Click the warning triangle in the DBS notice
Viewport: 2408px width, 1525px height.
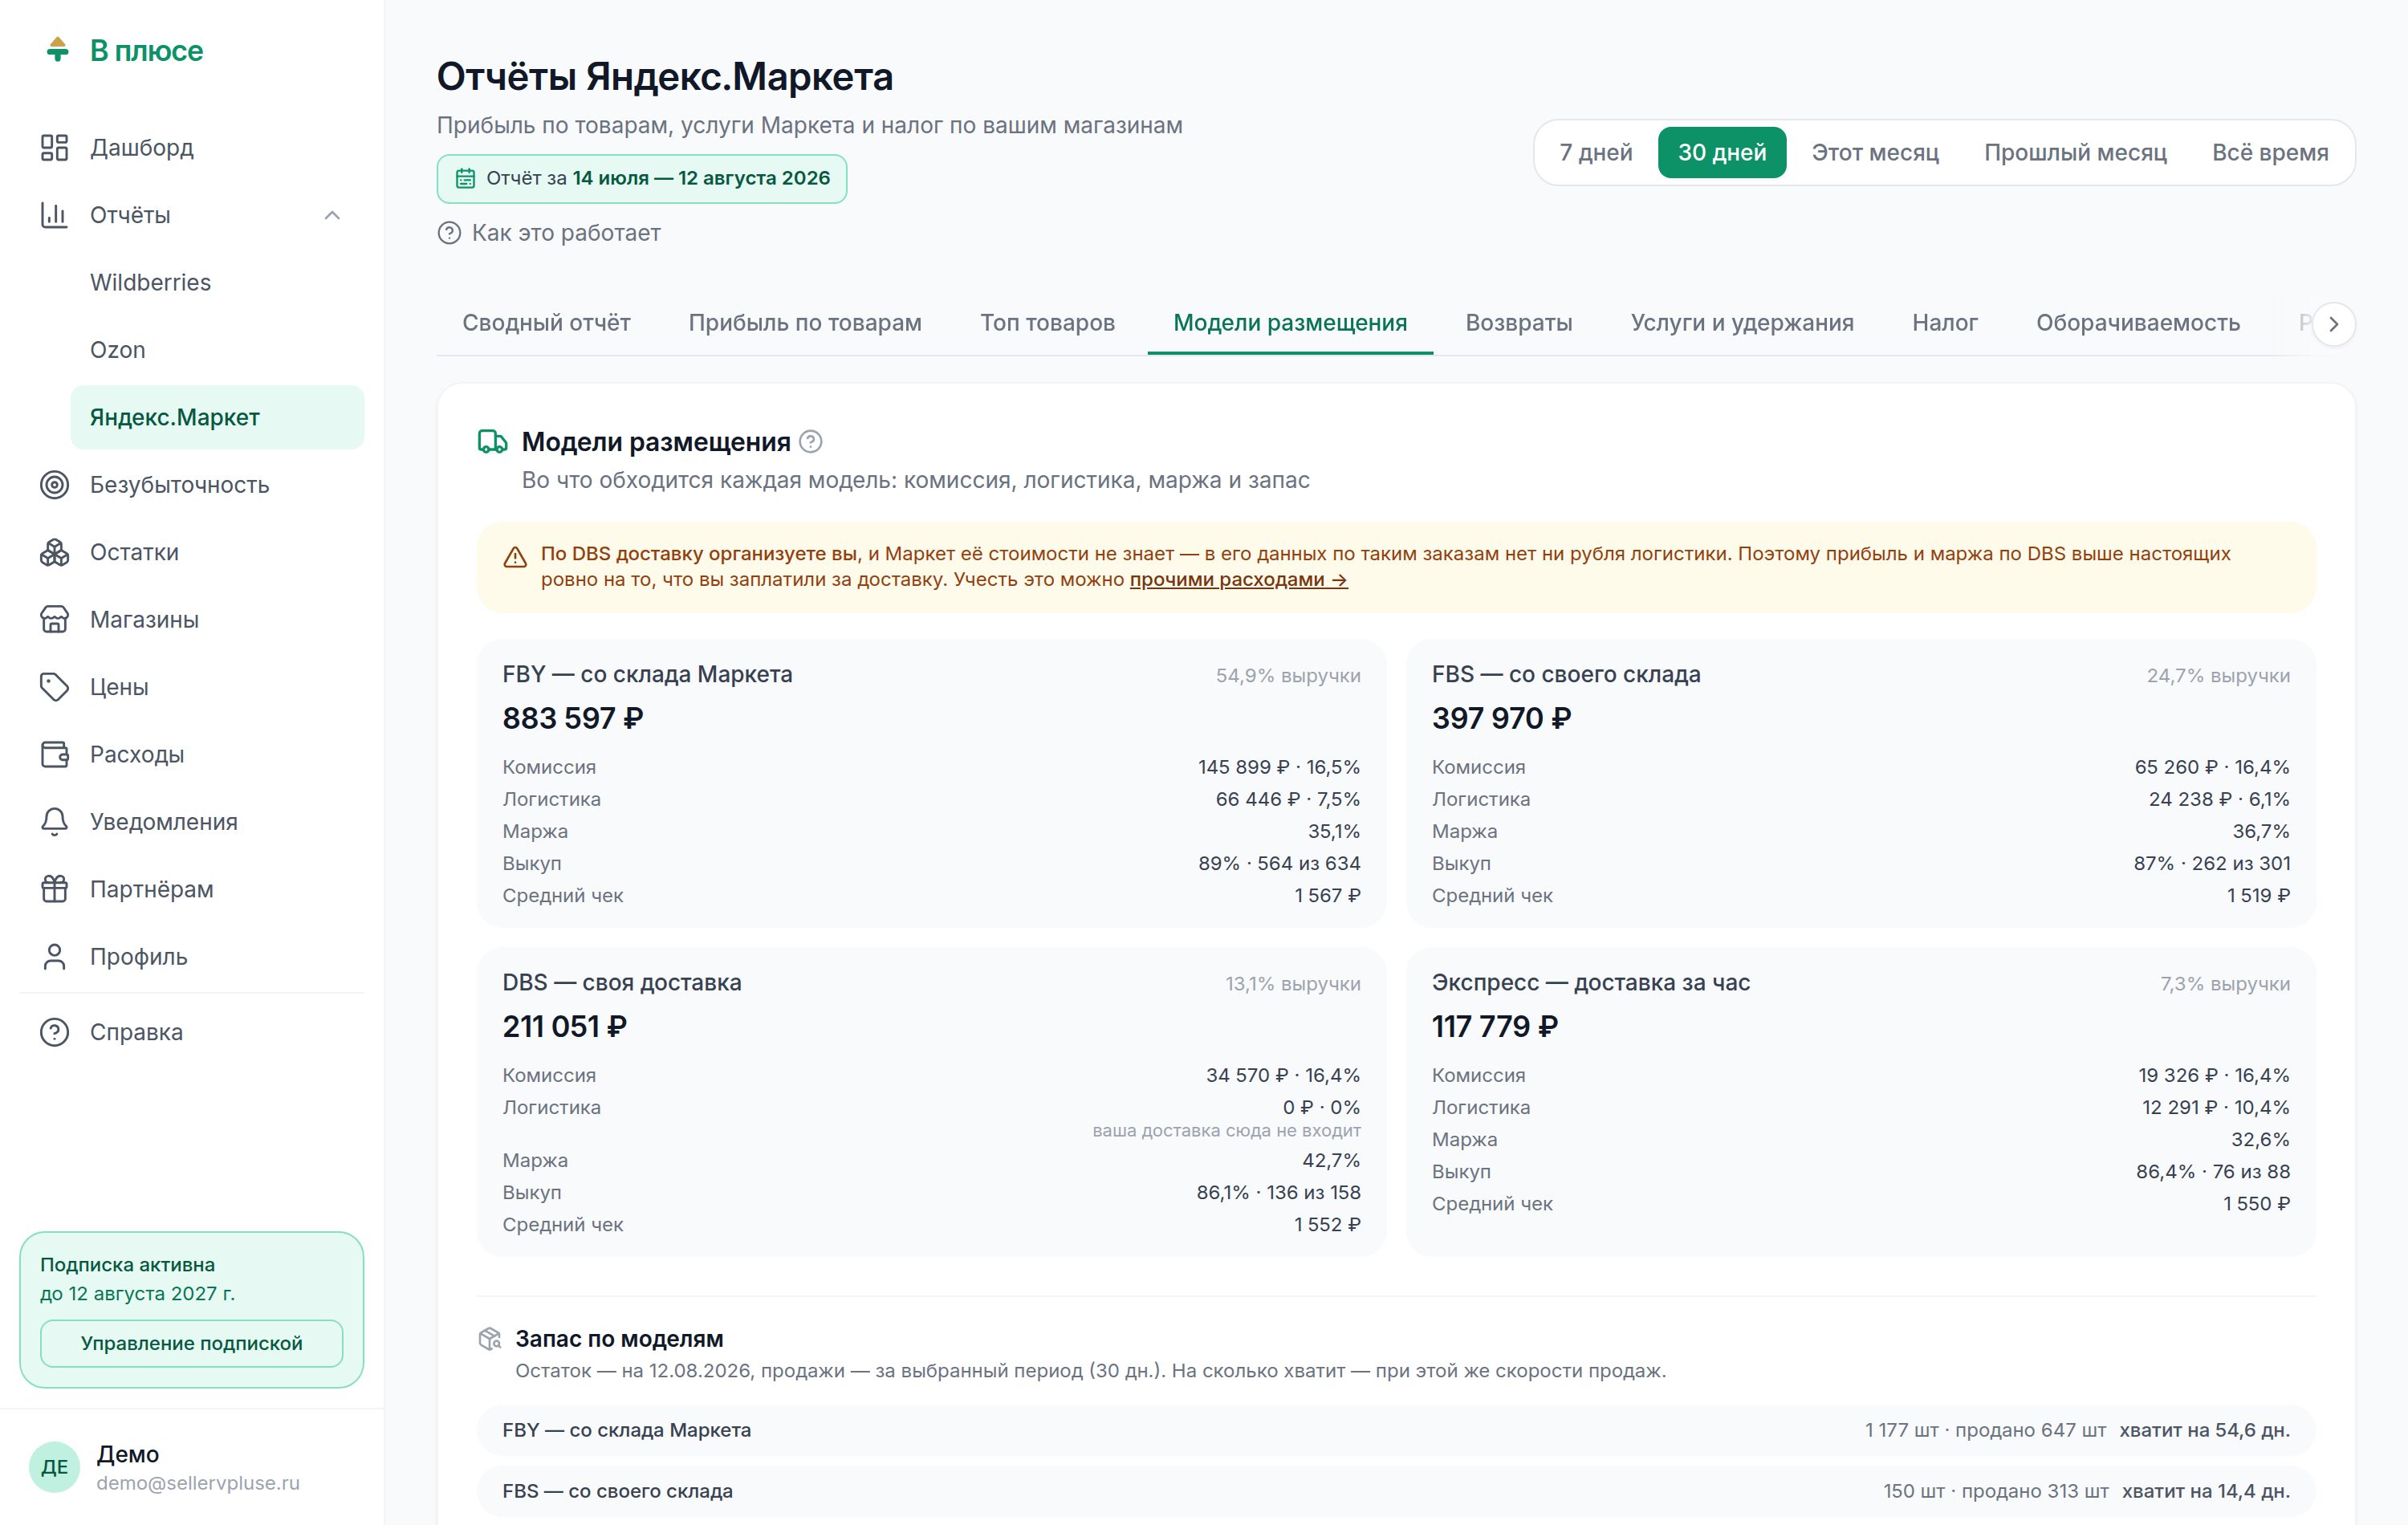(x=515, y=557)
